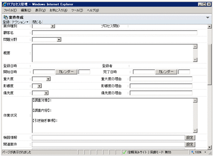Viewport: 214px width, 157px height.
Task: Click the 機器情報 input field
Action: coord(108,138)
